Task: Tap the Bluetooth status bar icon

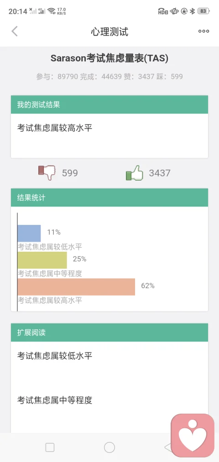Action: pyautogui.click(x=192, y=11)
